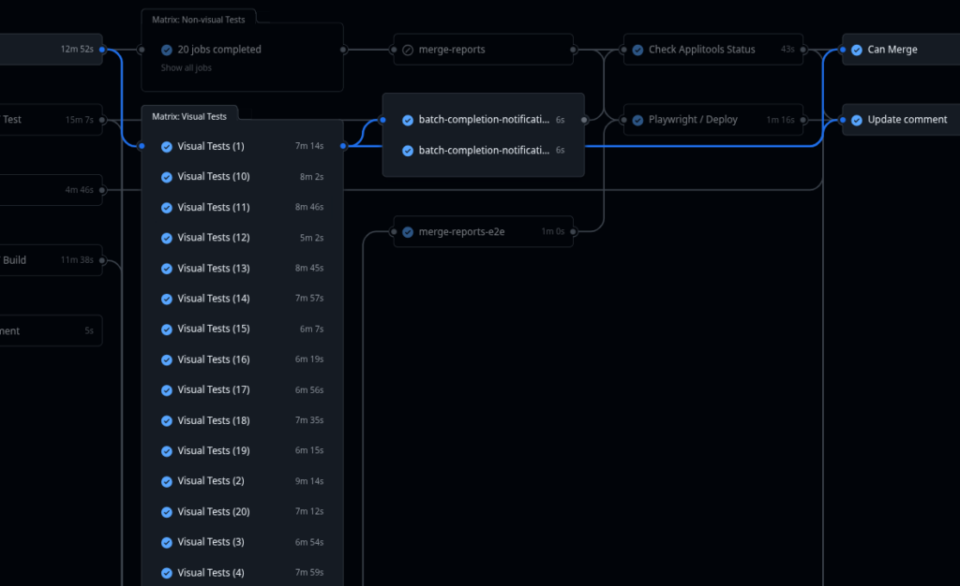Click the 1m 16s duration on Playwright / Deploy
Image resolution: width=960 pixels, height=586 pixels.
[x=781, y=120]
